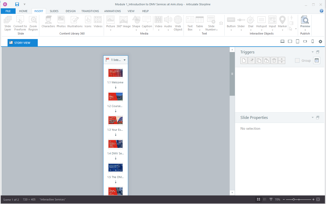Undock the Triggers panel
Screen dimensions: 326x204
tap(318, 52)
